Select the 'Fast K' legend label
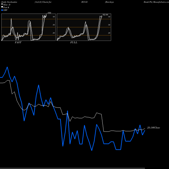Image resolution: width=169 pixels, height=169 pixels. (6, 7)
